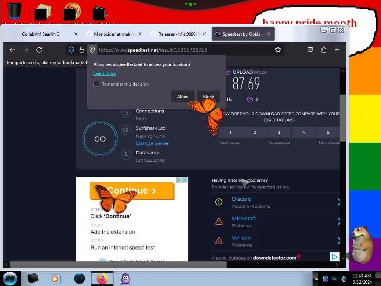Go back using the browser back arrow
Viewport: 381px width, 286px height.
tap(12, 50)
